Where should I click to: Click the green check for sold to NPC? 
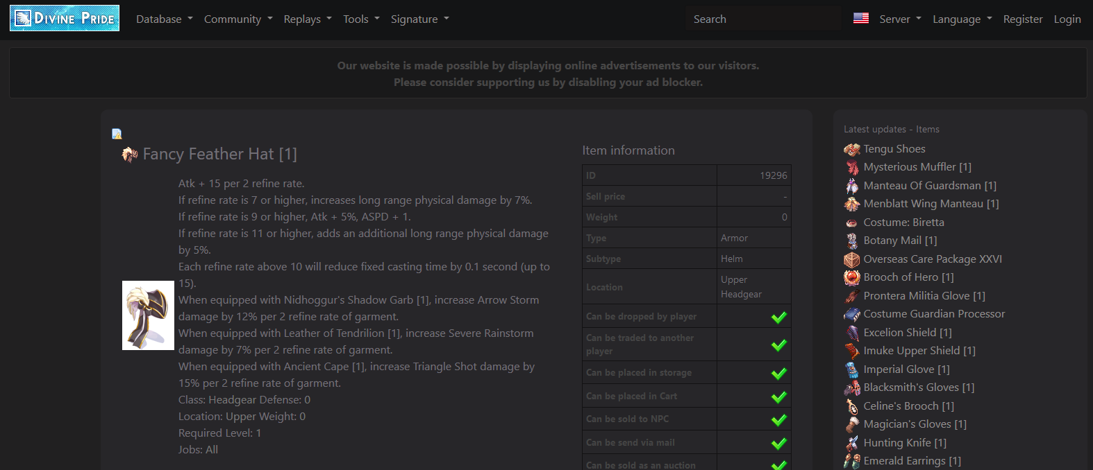pos(779,419)
